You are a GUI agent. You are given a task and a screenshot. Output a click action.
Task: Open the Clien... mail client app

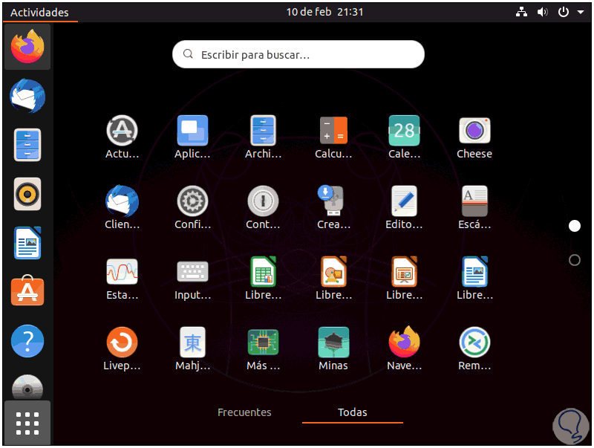tap(122, 208)
